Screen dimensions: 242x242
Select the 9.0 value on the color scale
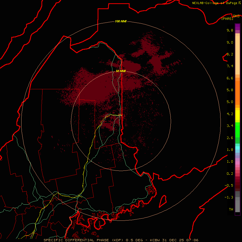click(x=230, y=42)
